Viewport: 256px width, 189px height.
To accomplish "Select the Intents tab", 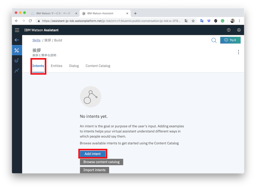I will coord(38,66).
